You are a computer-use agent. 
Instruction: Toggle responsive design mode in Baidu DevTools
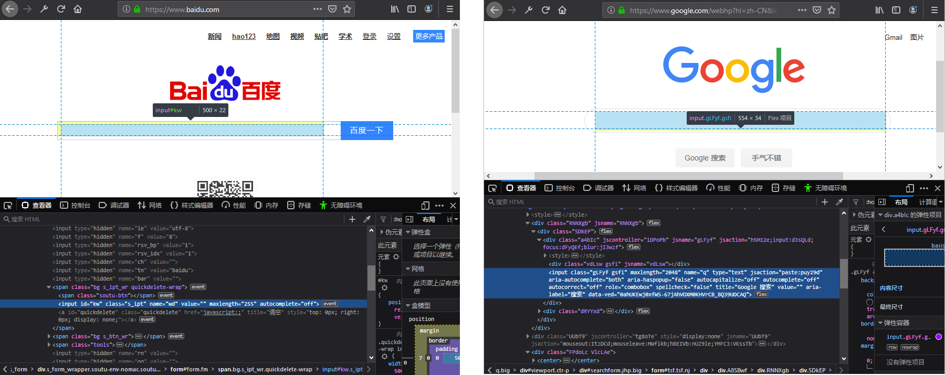pos(425,206)
